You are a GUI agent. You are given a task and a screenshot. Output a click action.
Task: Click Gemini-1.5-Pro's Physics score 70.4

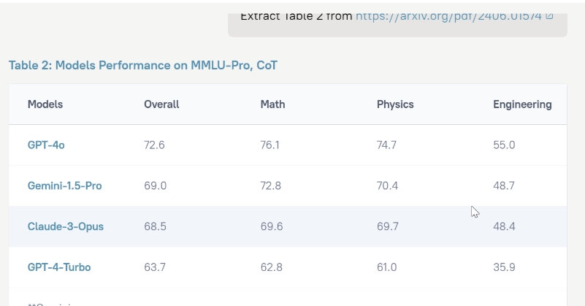pos(387,186)
